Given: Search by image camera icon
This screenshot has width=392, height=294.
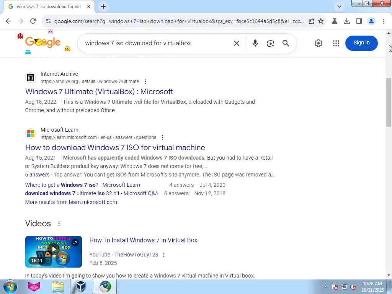Looking at the screenshot, I should (x=271, y=43).
